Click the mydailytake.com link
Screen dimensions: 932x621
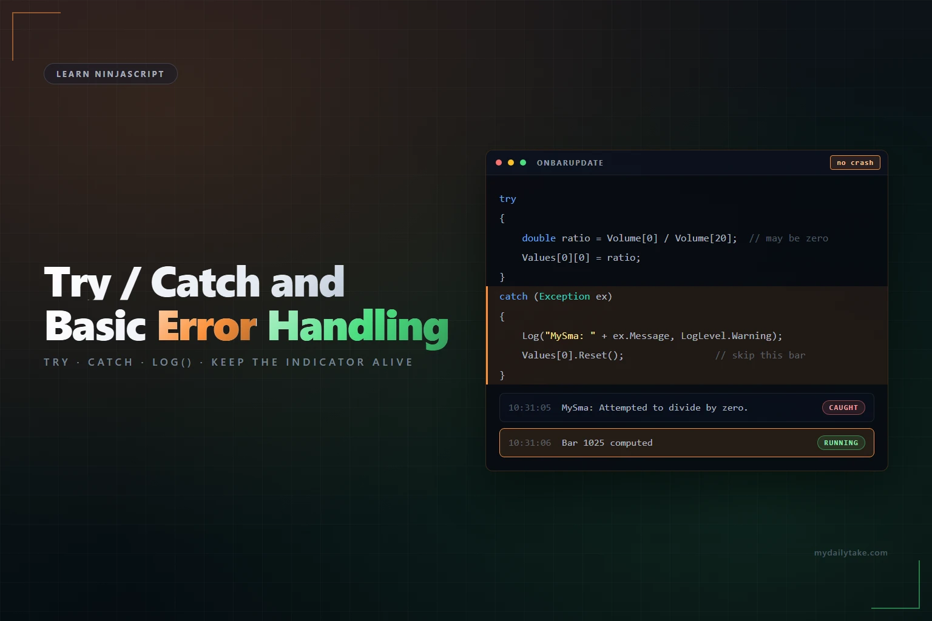(851, 552)
